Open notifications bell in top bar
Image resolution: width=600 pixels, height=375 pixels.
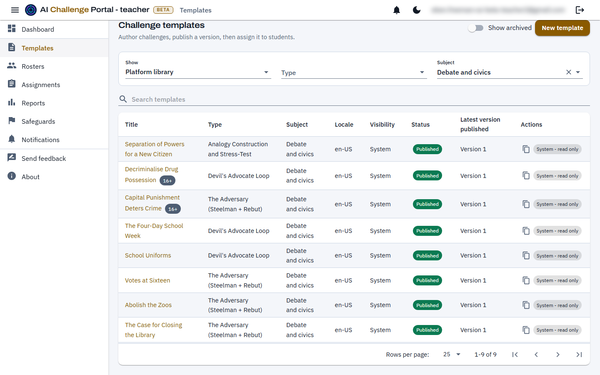pos(397,10)
